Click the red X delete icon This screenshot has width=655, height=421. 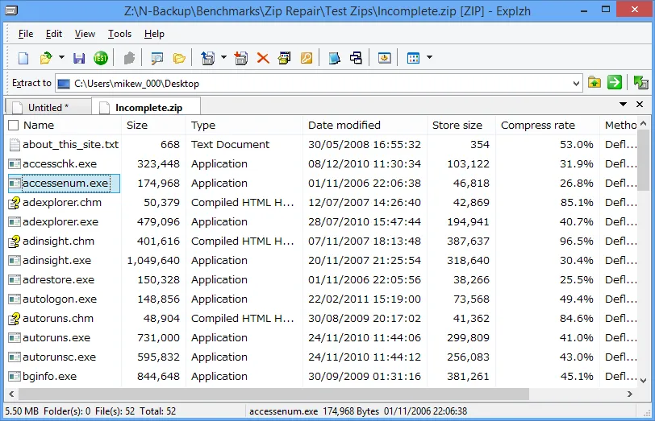click(x=263, y=58)
